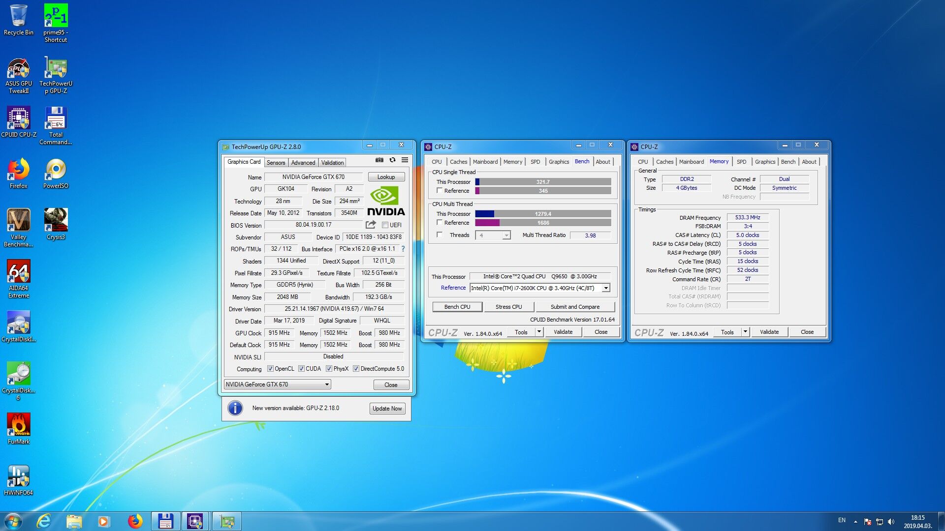945x531 pixels.
Task: Open the Reference processor dropdown
Action: 540,288
